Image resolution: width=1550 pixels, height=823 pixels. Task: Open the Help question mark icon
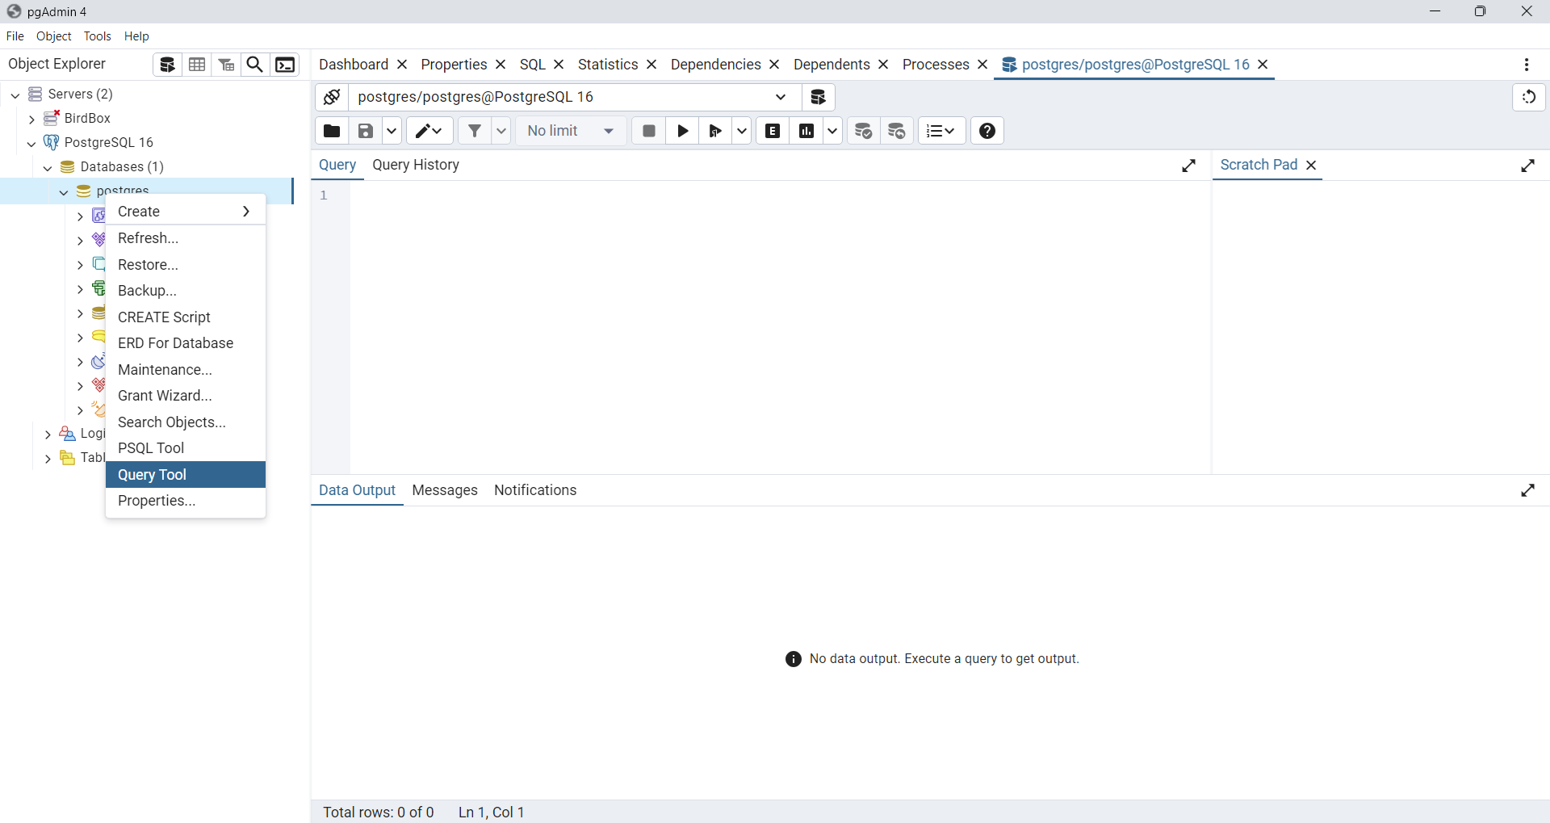coord(987,131)
